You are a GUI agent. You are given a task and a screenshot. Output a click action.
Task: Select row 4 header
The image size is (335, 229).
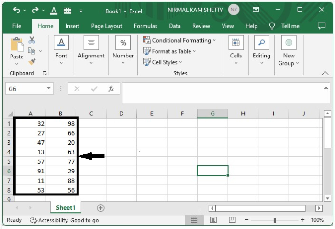[x=9, y=152]
